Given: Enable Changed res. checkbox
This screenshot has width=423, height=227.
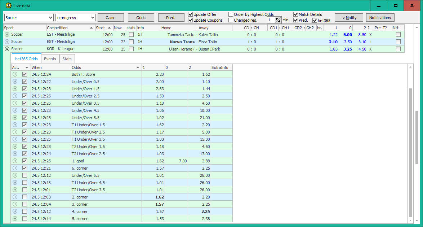Looking at the screenshot, I should point(231,20).
